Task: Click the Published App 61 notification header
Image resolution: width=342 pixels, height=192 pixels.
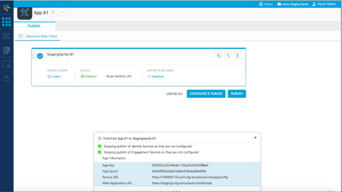Action: [x=130, y=138]
